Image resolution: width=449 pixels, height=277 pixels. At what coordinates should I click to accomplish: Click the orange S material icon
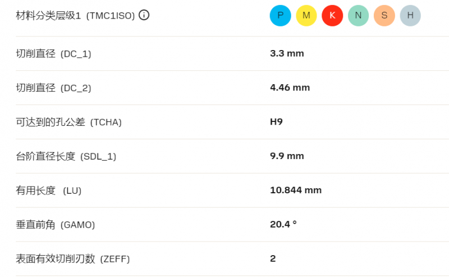pos(384,16)
